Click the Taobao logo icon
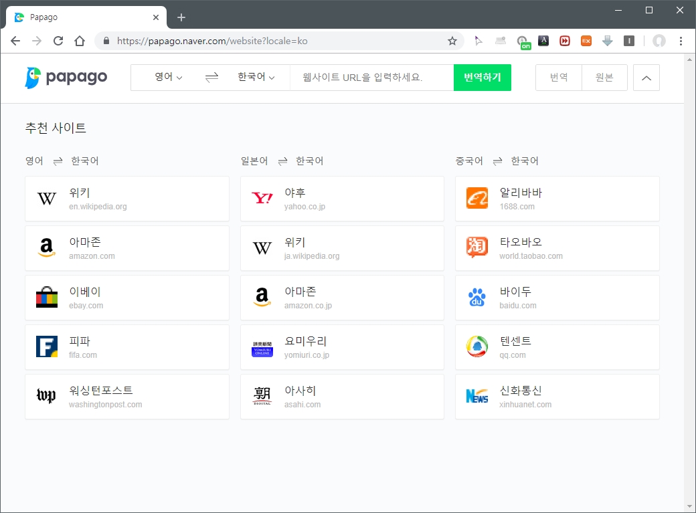Image resolution: width=696 pixels, height=513 pixels. 477,247
